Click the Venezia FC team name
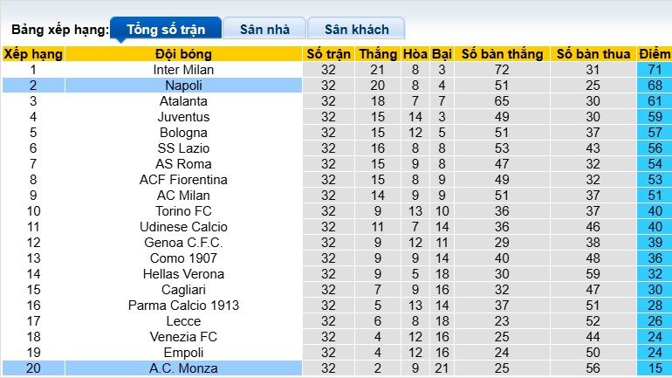672x378 pixels. point(183,337)
